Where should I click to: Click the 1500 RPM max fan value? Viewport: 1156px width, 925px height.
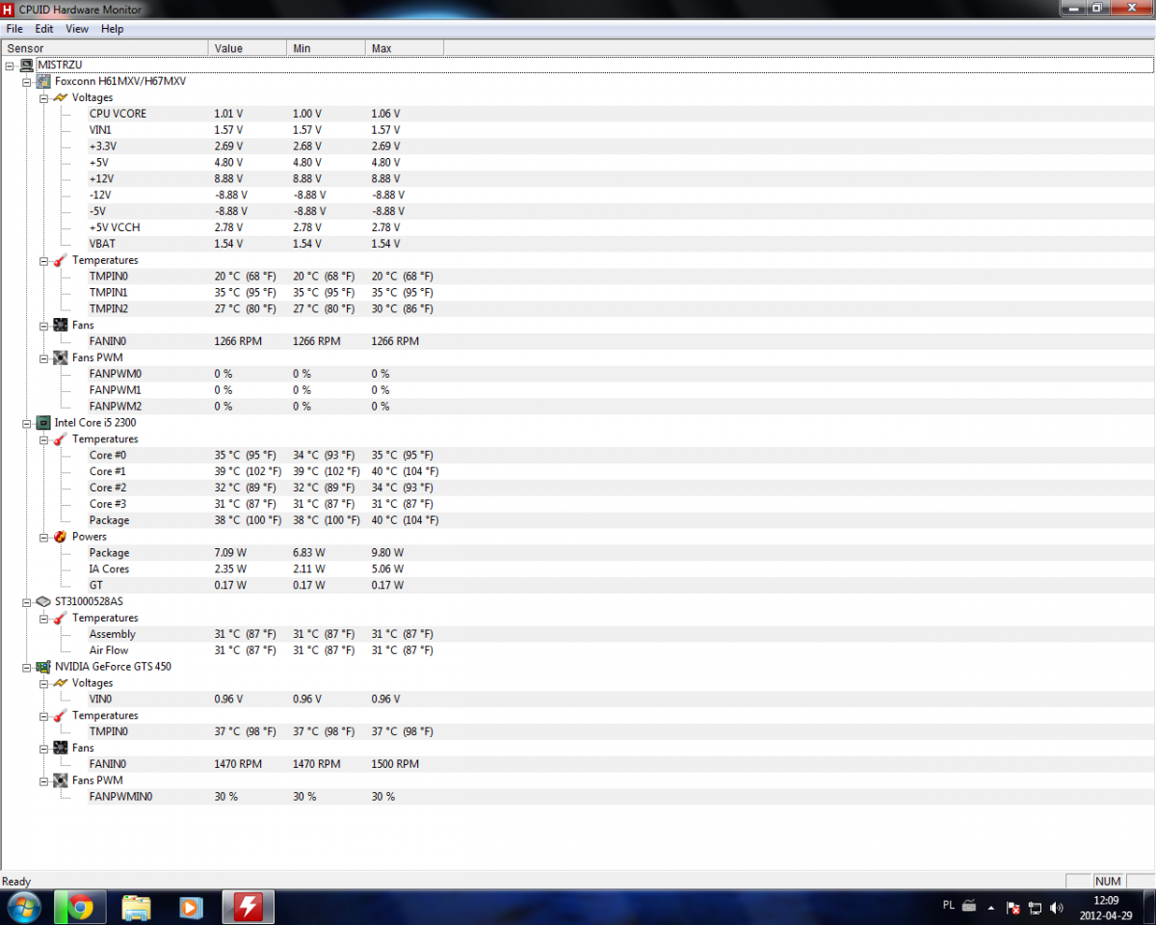[395, 764]
